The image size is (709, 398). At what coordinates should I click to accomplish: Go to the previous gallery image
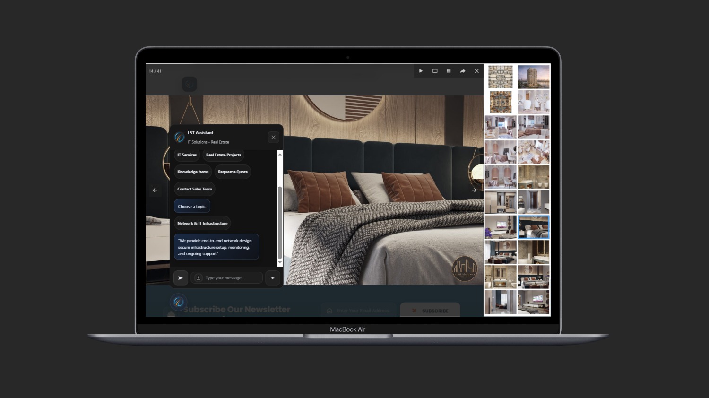pos(155,190)
